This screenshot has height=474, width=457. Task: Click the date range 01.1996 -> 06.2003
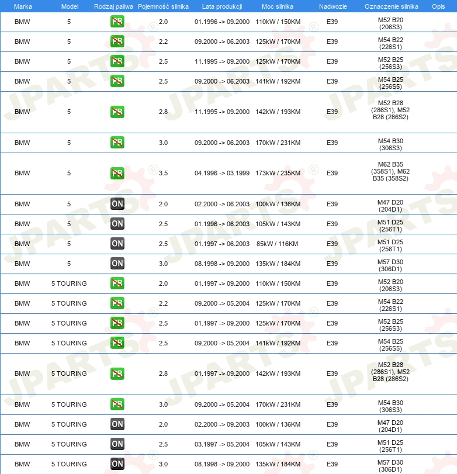point(222,224)
